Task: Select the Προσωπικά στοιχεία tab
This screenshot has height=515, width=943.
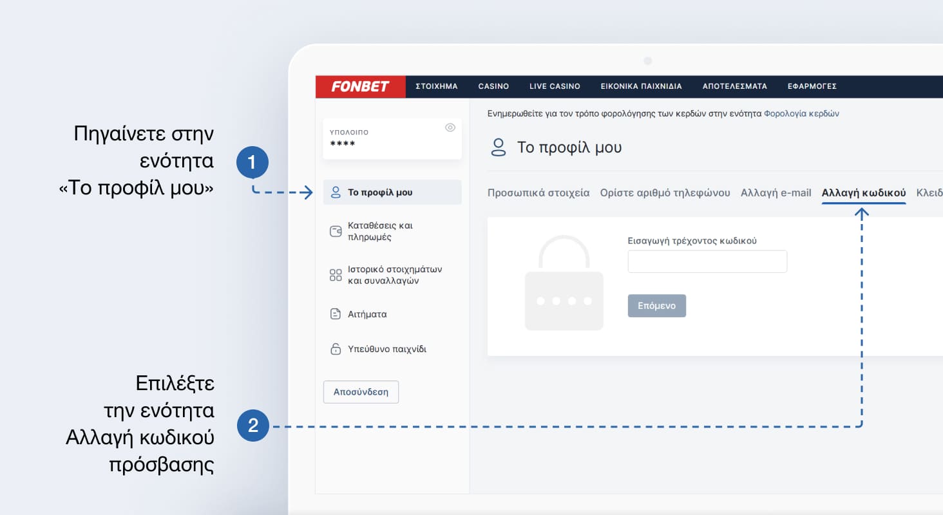Action: coord(538,192)
